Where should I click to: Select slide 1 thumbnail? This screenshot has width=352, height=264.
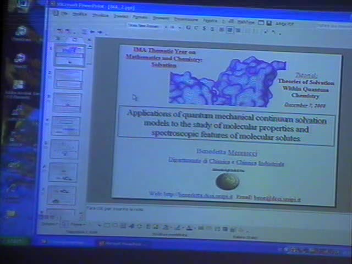click(70, 55)
